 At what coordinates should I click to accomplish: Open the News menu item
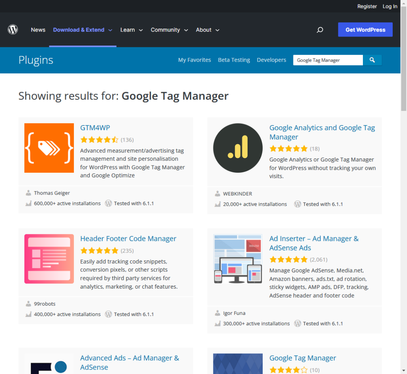[x=38, y=30]
